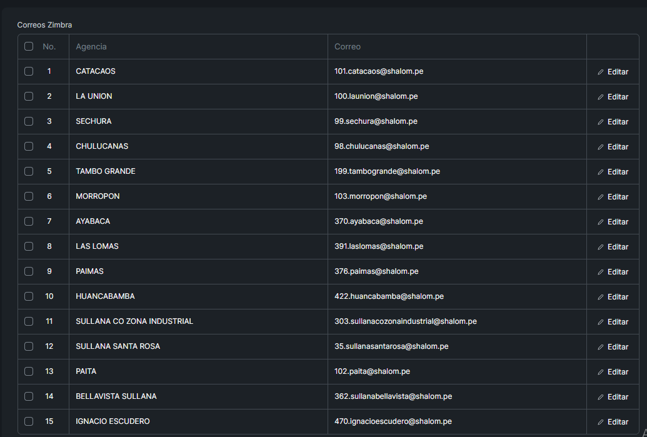Screen dimensions: 647x437
Task: Click the Correo column header
Action: [348, 47]
